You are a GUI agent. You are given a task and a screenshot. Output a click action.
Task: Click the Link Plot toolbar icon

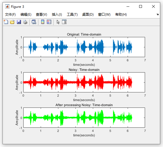pos(34,22)
